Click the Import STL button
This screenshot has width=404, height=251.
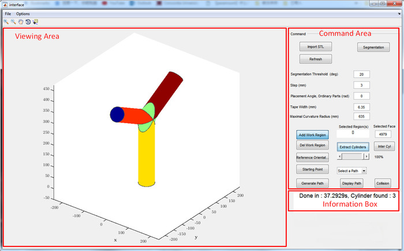(315, 47)
